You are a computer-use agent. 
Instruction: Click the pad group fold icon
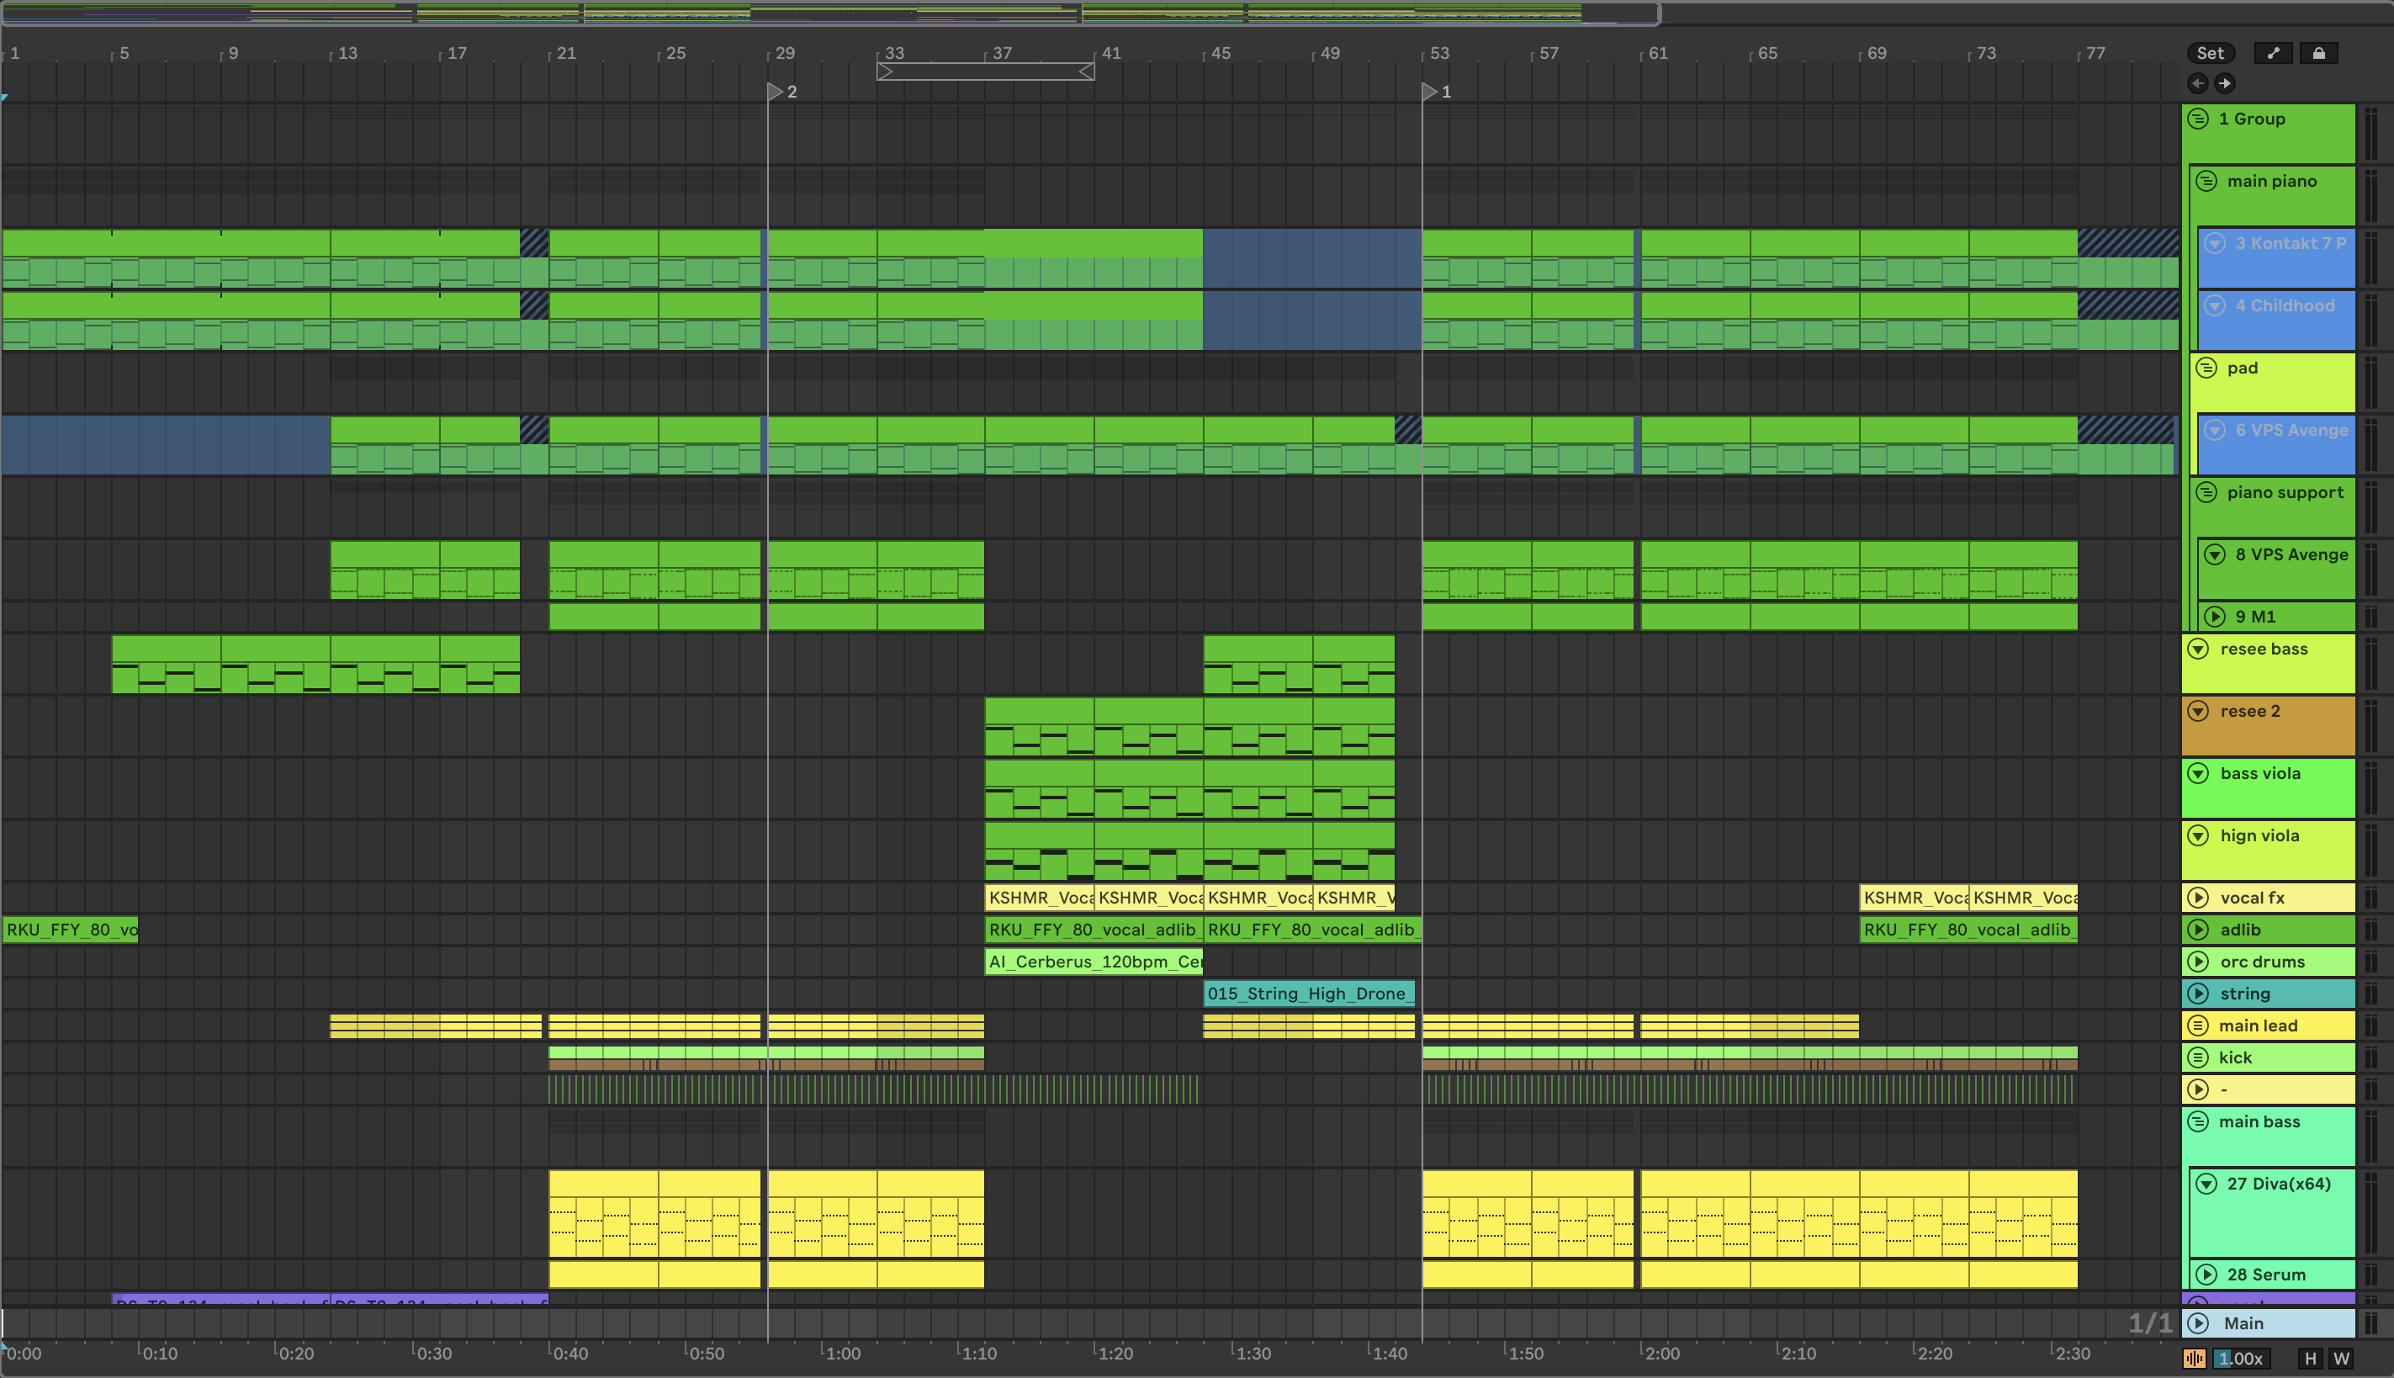coord(2206,368)
